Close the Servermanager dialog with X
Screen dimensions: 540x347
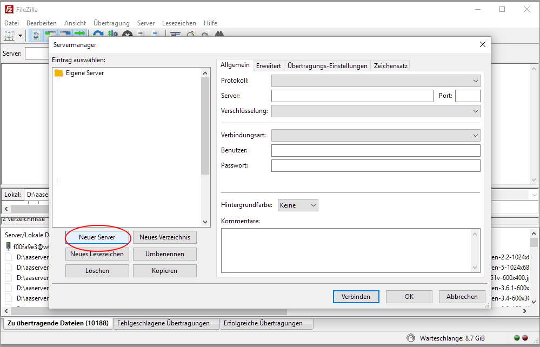(x=483, y=44)
